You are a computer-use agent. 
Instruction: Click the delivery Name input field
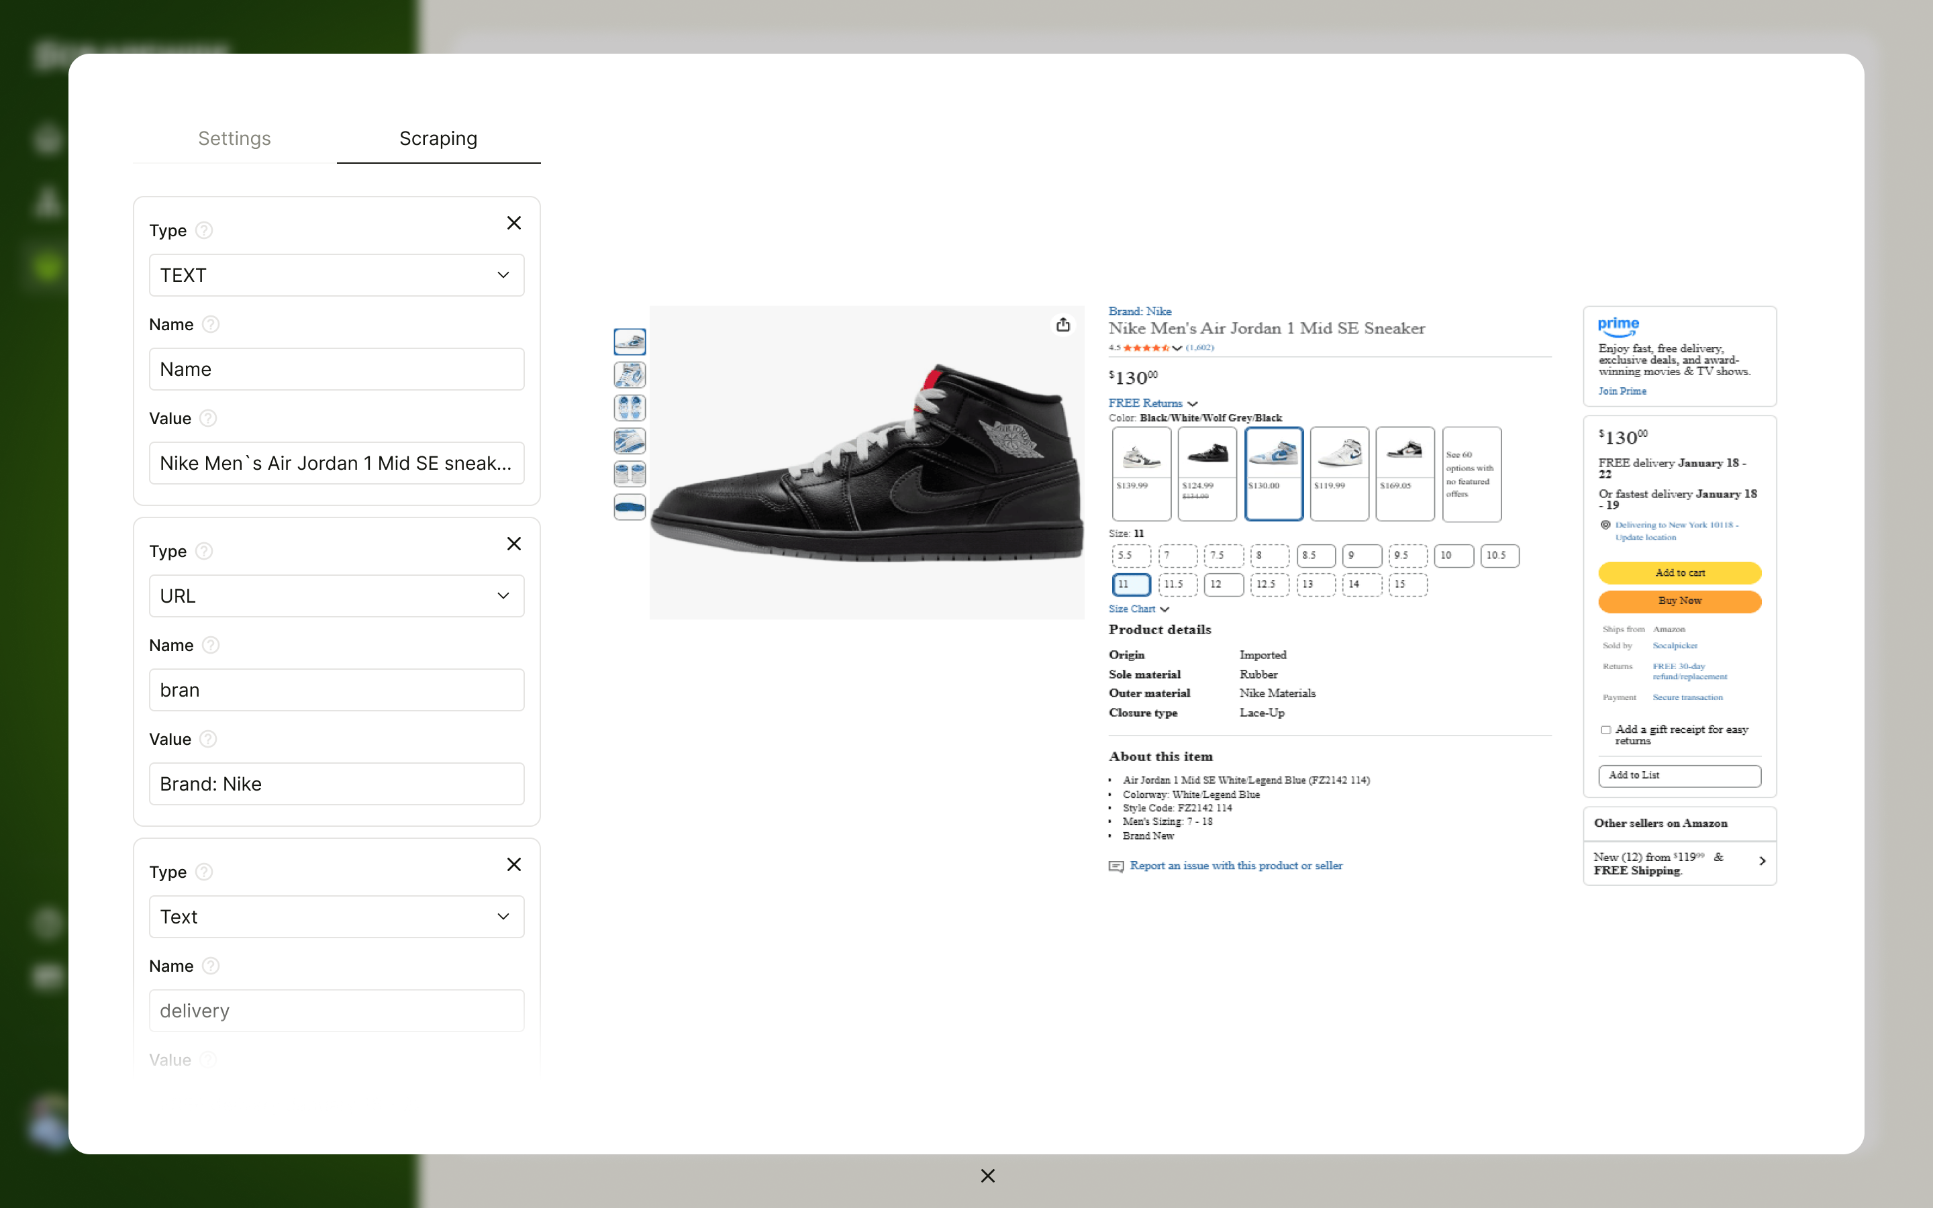click(x=336, y=1010)
